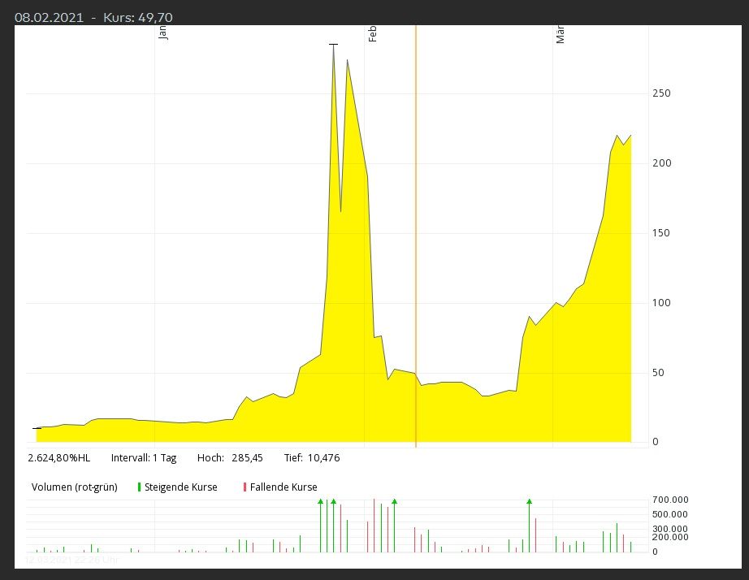
Task: Click the rightmost peak of the yellow price area
Action: [x=630, y=136]
